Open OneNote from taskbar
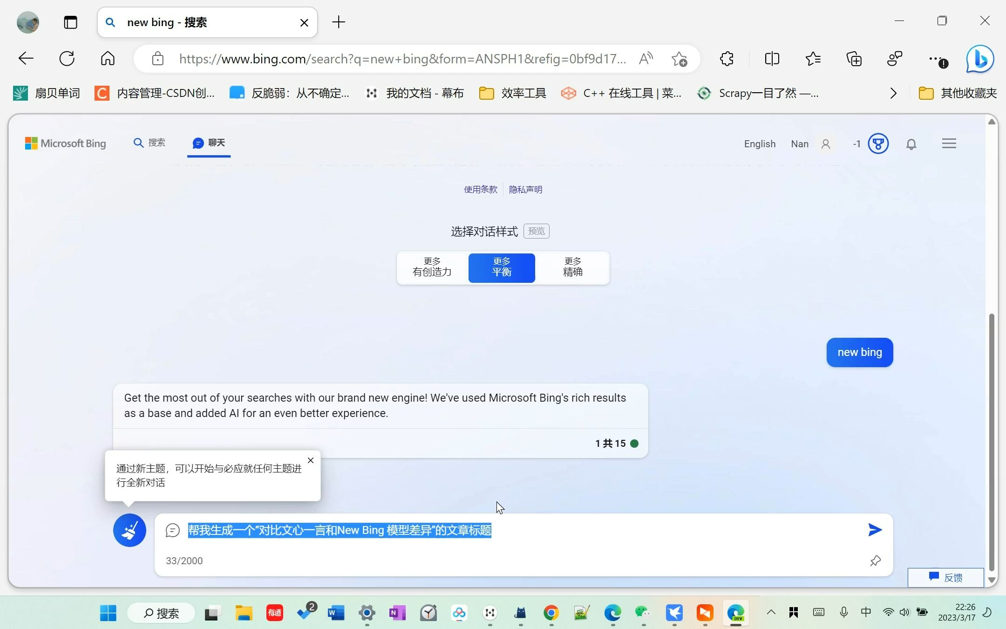The width and height of the screenshot is (1006, 629). 397,613
